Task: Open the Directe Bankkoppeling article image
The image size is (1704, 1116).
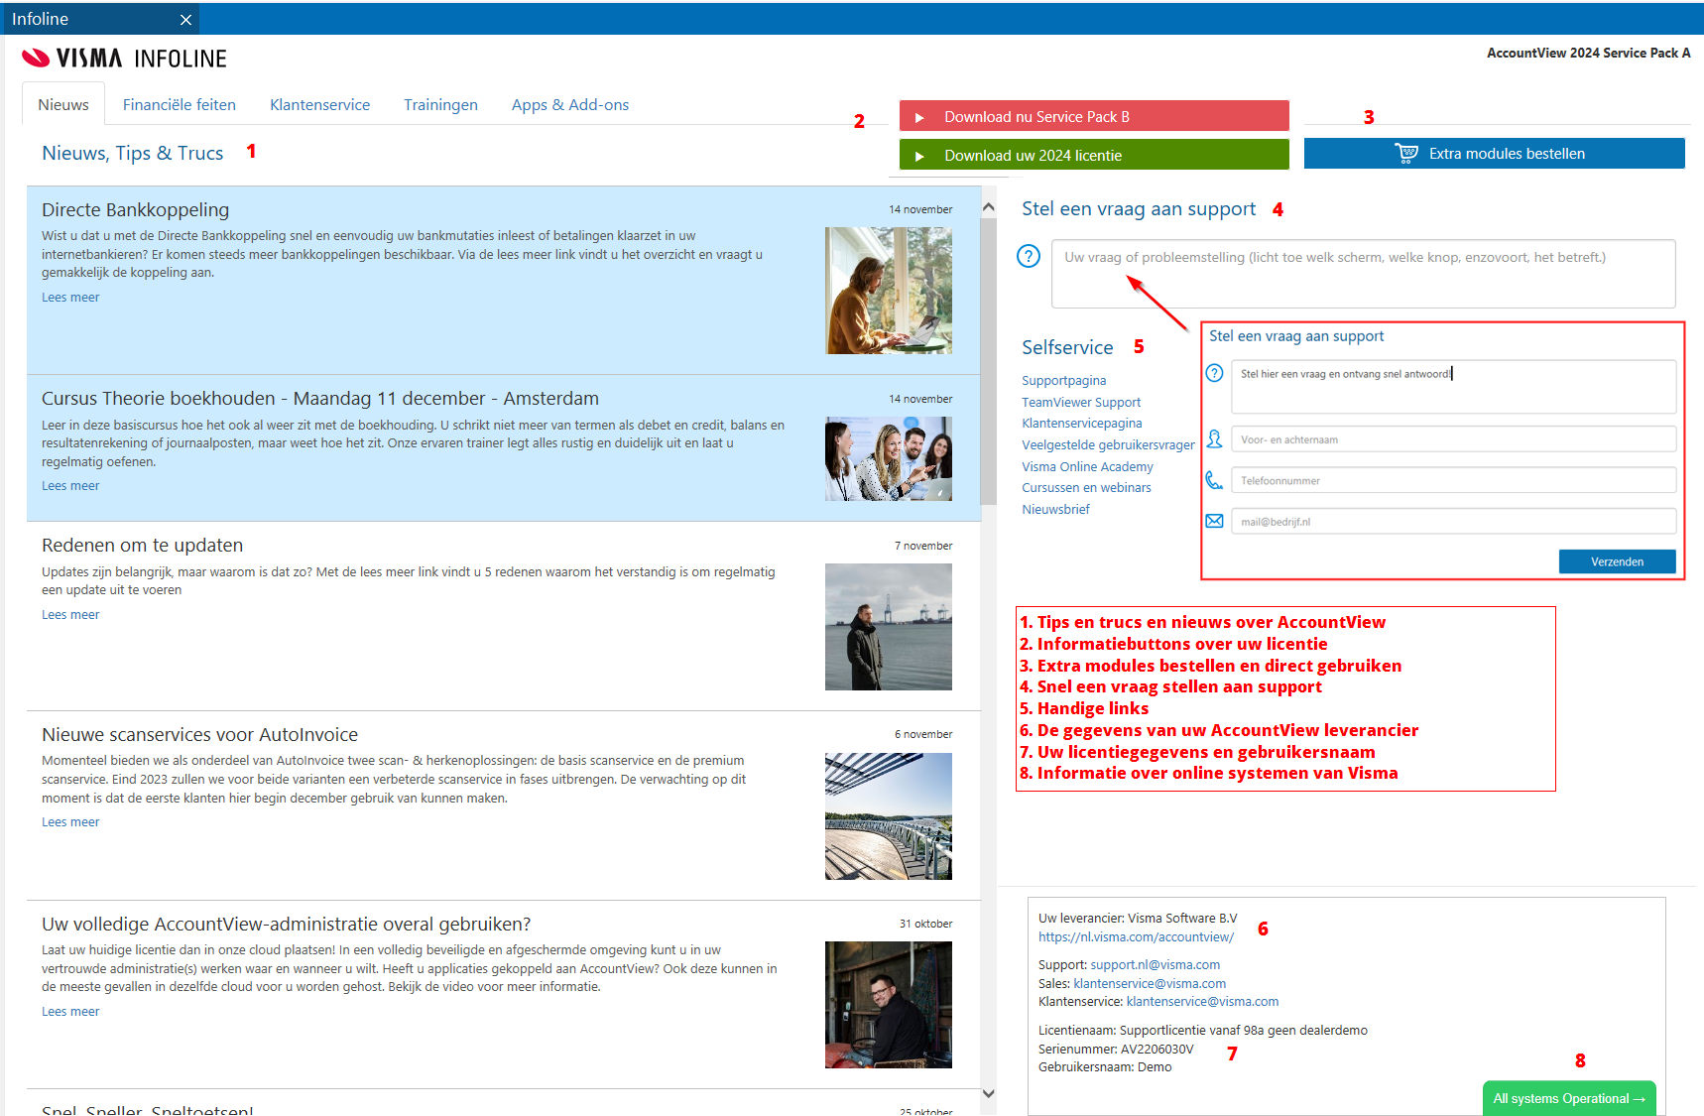Action: click(889, 291)
